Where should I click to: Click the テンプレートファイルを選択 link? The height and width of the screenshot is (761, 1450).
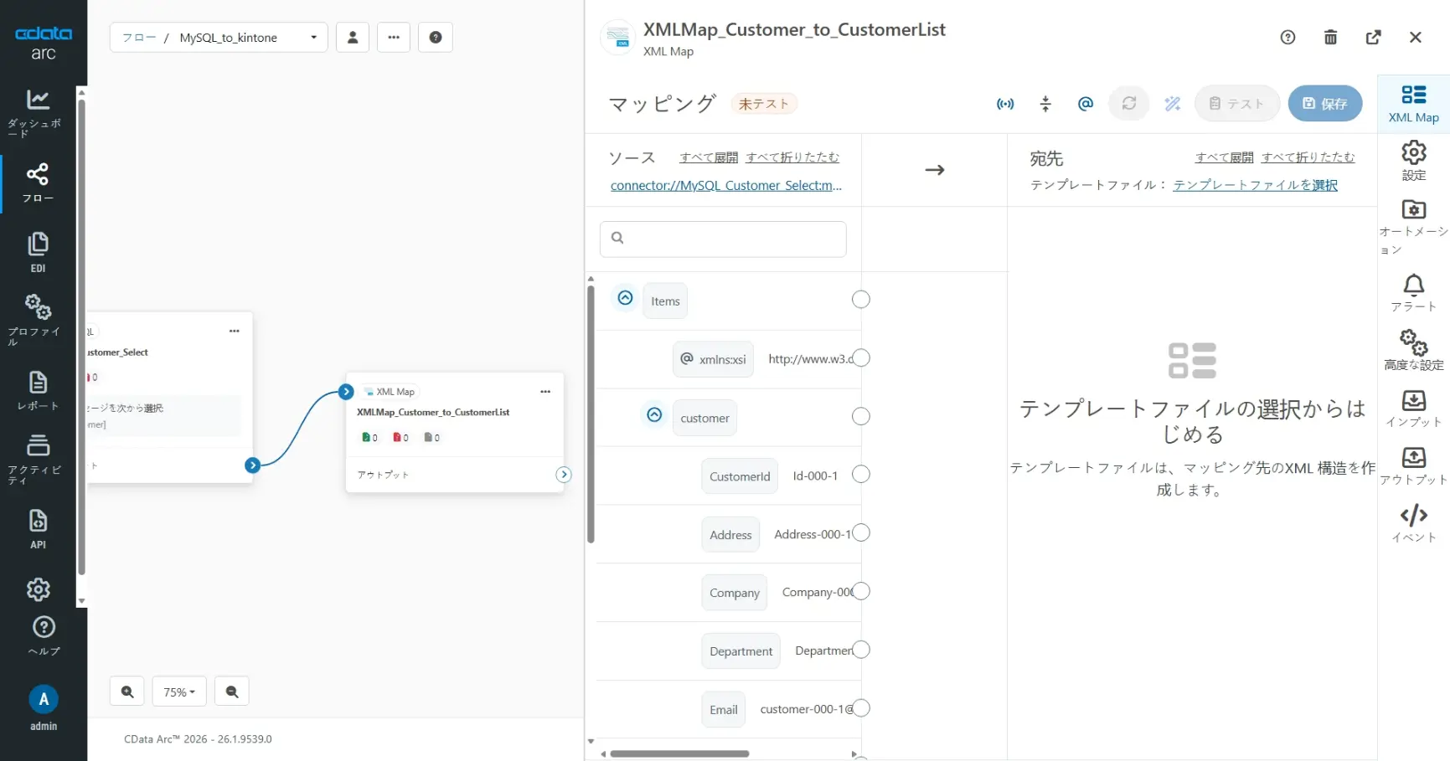pyautogui.click(x=1254, y=185)
